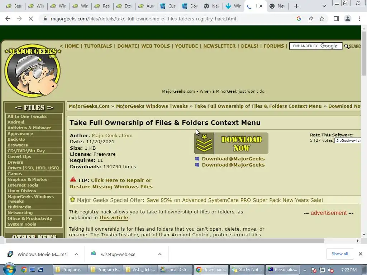Open the Windows Start orb
The image size is (367, 275).
click(x=9, y=269)
